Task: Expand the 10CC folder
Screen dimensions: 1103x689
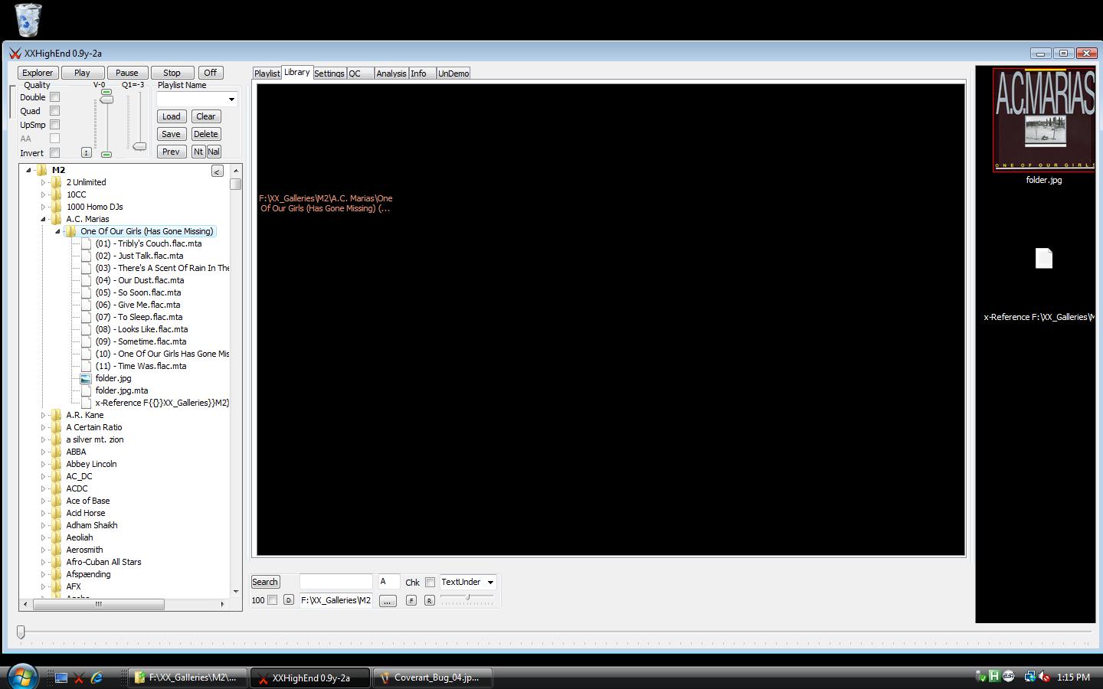Action: pos(44,194)
